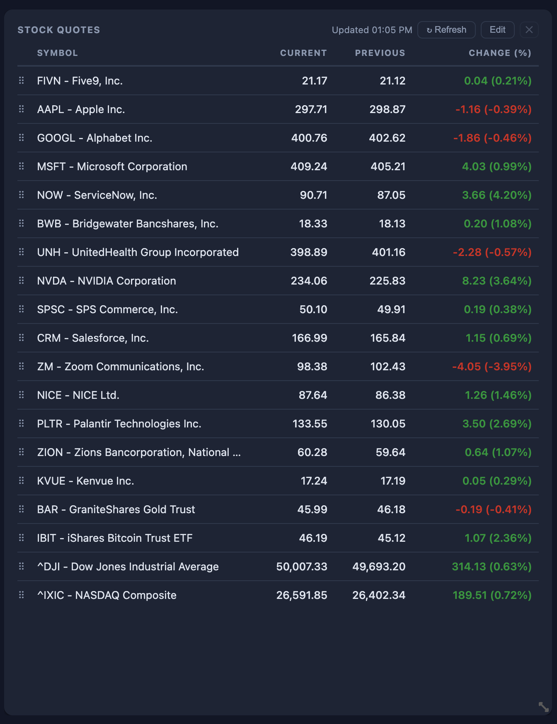Select IBIT - iShares Bitcoin Trust ETF

(115, 538)
